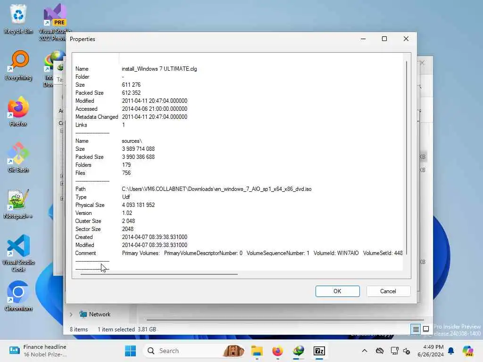Minimize the Properties dialog window

pos(363,39)
